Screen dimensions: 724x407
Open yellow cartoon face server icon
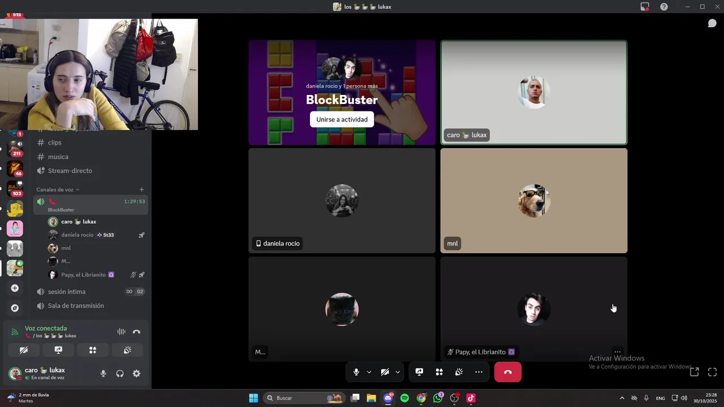click(x=15, y=209)
